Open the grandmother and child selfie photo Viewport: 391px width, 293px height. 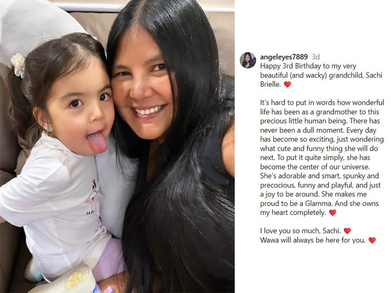[117, 146]
